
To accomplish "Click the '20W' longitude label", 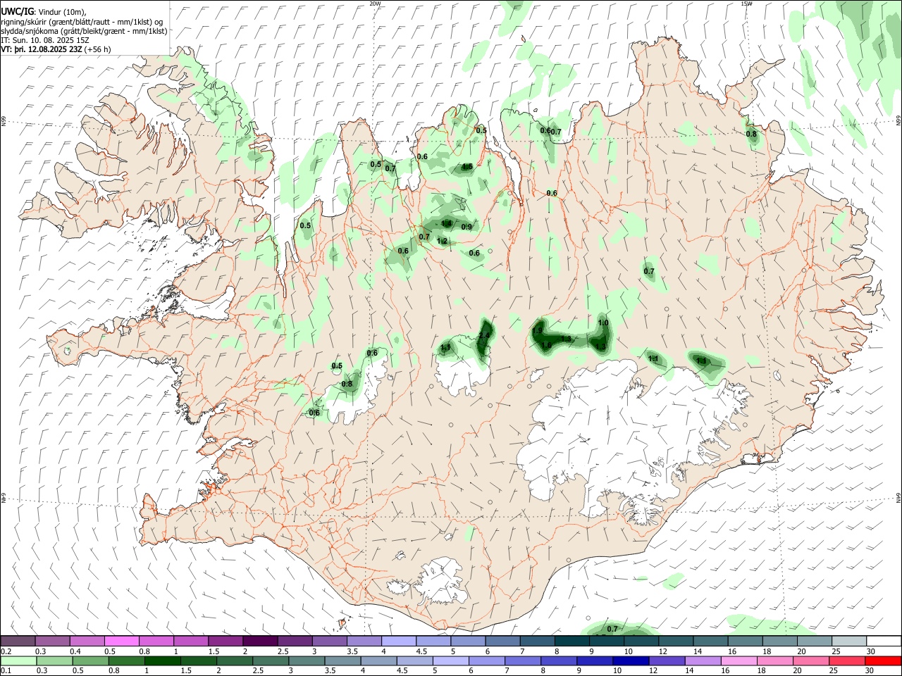I will 375,4.
